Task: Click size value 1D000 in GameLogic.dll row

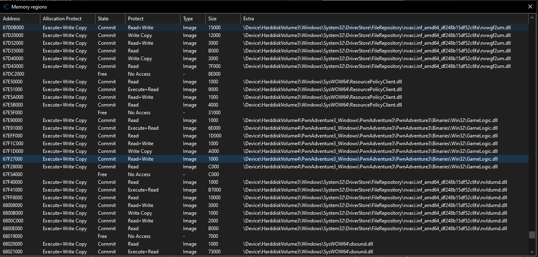Action: coord(214,136)
